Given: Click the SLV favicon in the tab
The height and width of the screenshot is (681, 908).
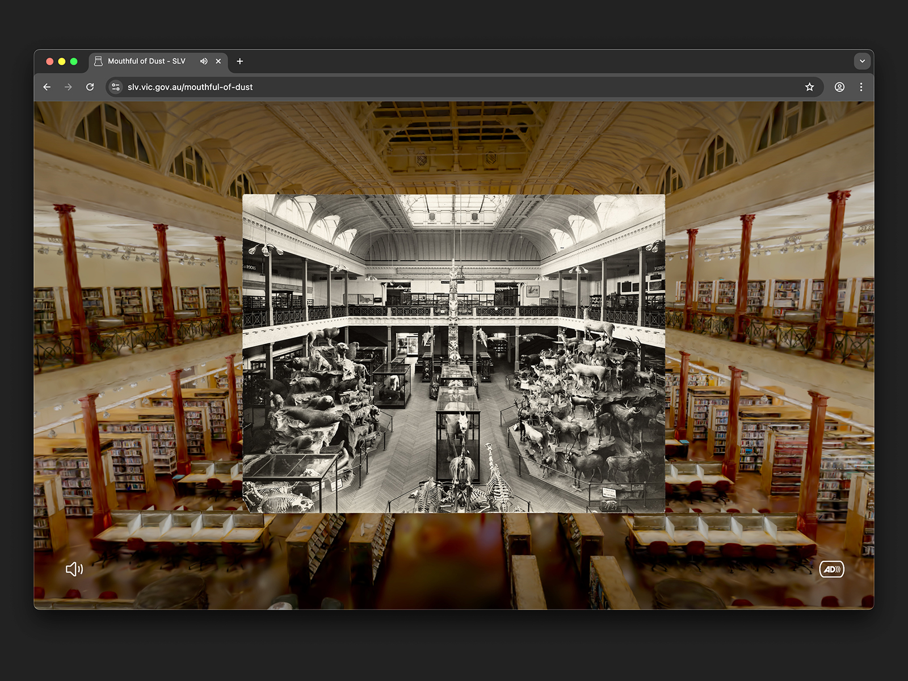Looking at the screenshot, I should (x=98, y=61).
